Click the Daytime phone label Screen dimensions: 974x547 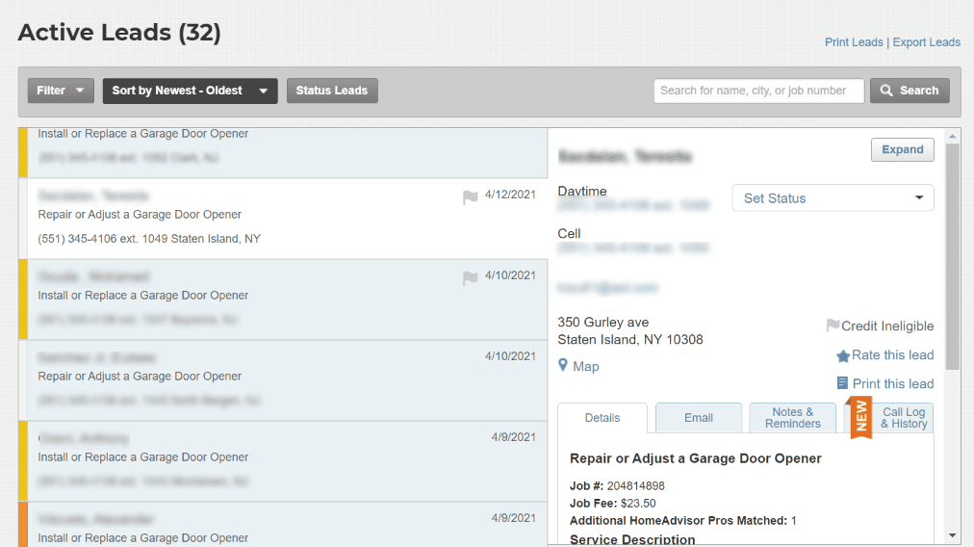[582, 191]
